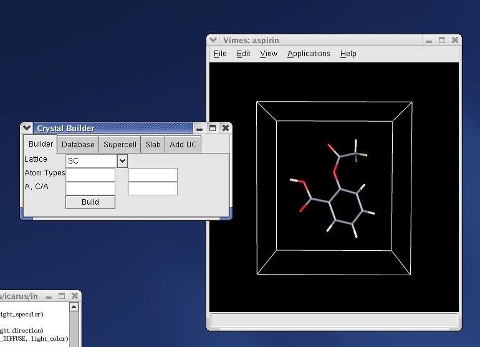Viewport: 480px width, 347px height.
Task: Minimize the Crystal Builder window
Action: click(199, 128)
